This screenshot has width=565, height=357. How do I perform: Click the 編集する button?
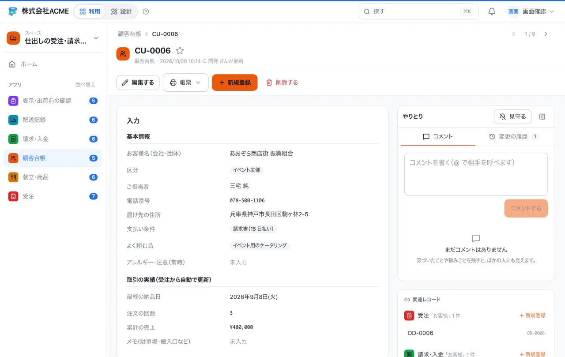pos(138,83)
